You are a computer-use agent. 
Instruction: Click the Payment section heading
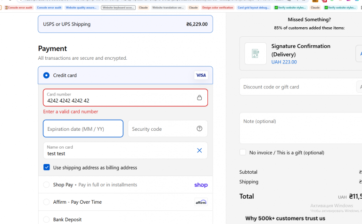point(52,48)
